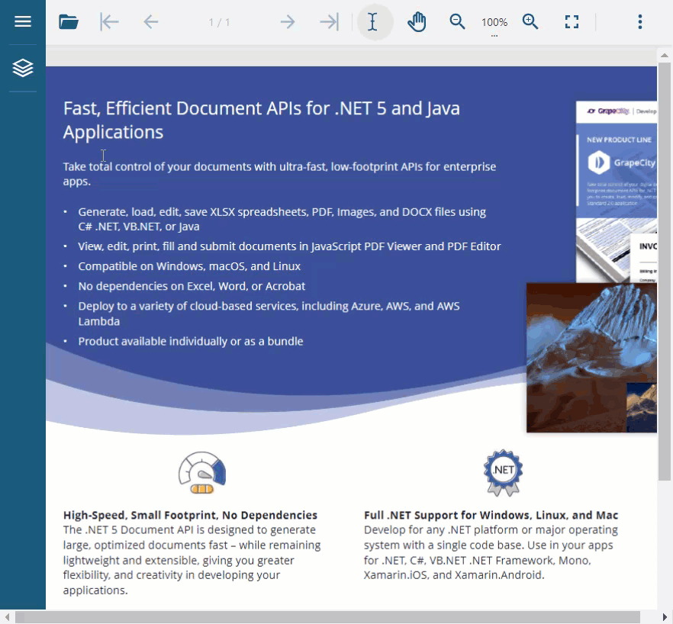Click heading "High-Speed, Small Footprint, No Dependencies"

point(190,515)
